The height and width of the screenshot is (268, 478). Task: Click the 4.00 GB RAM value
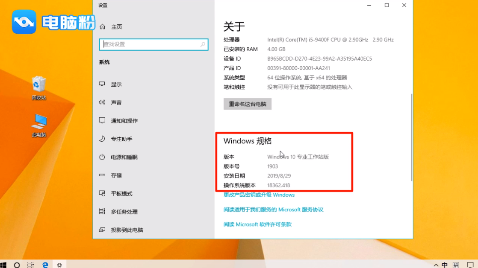pyautogui.click(x=276, y=49)
